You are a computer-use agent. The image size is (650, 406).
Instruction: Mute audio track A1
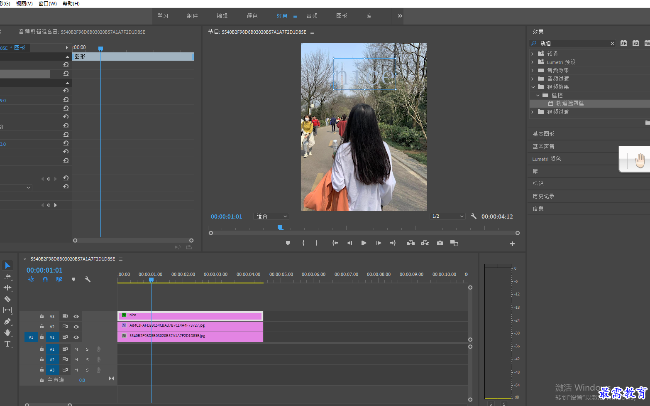(76, 349)
